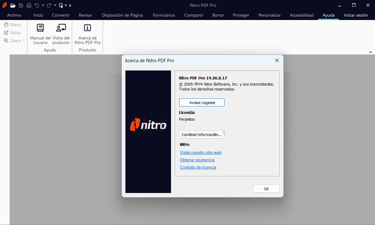Viewport: 375px width, 225px height.
Task: Click the Perpetuo license text
Action: point(187,119)
